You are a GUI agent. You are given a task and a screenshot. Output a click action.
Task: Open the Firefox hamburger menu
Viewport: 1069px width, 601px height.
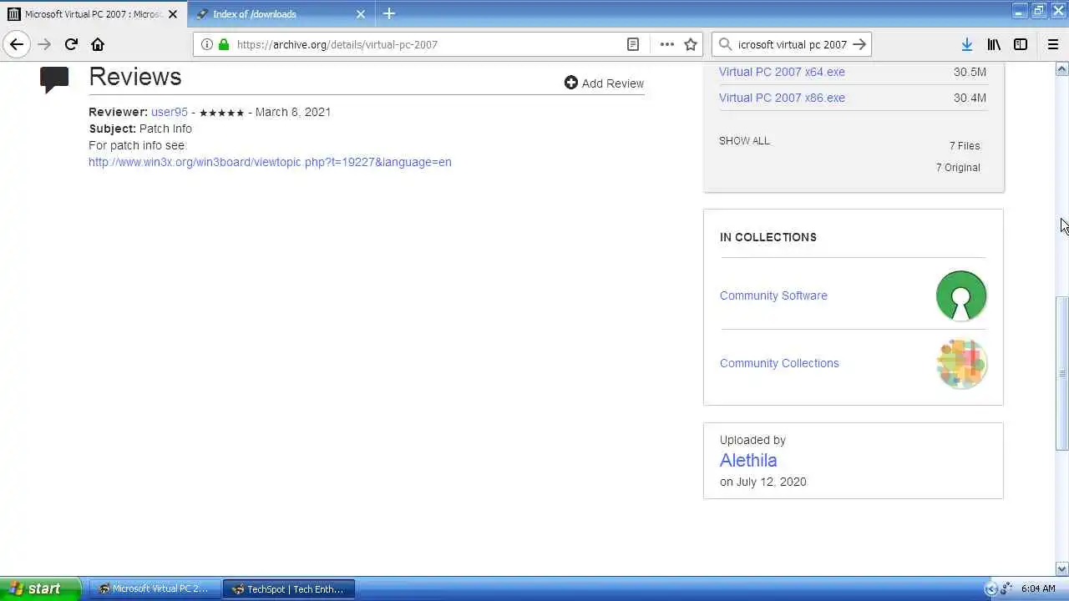point(1052,44)
